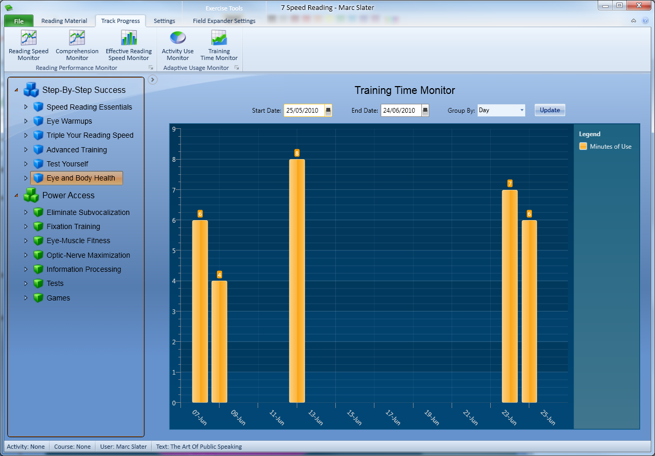Open the Field Expander Settings tab

224,21
